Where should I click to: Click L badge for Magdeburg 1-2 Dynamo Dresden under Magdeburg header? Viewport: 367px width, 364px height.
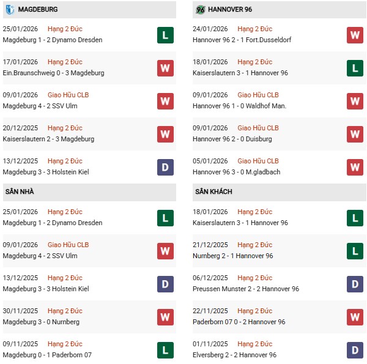tap(165, 35)
